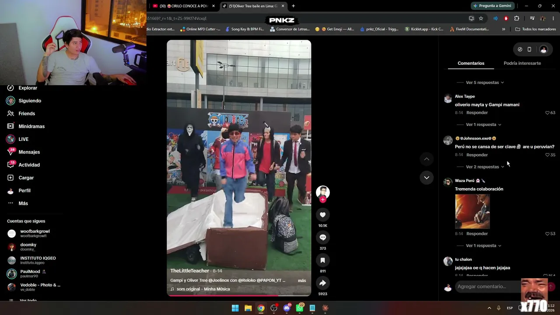Go to the previous video arrow

pyautogui.click(x=427, y=159)
